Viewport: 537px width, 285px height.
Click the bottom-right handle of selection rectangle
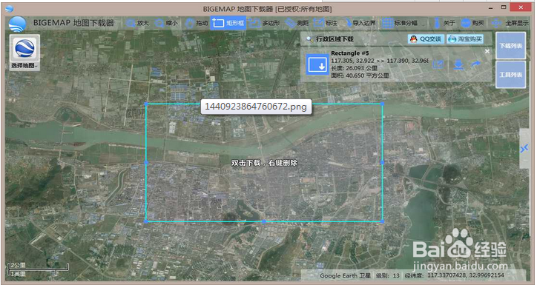382,221
